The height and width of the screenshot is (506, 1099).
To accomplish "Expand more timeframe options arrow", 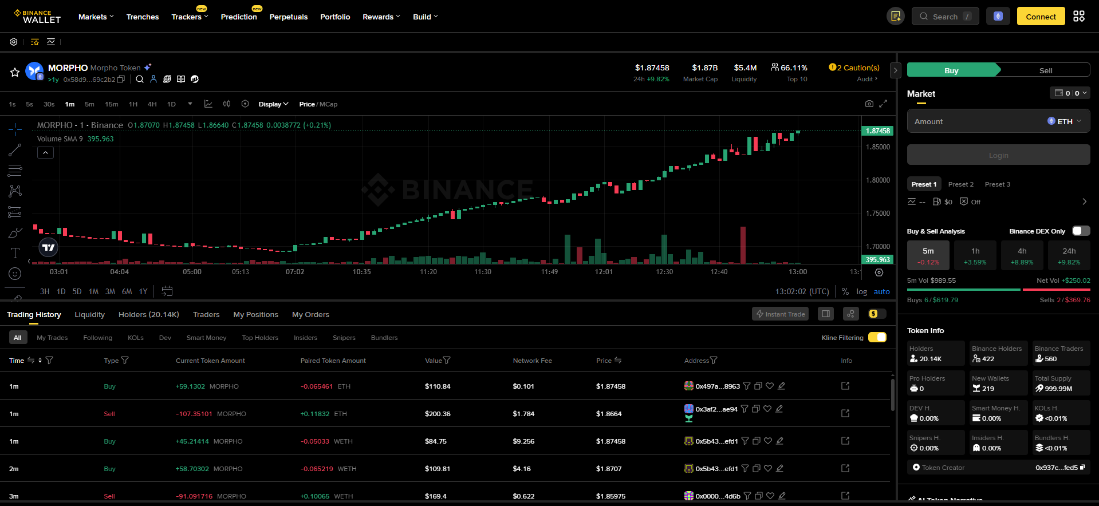I will tap(190, 104).
